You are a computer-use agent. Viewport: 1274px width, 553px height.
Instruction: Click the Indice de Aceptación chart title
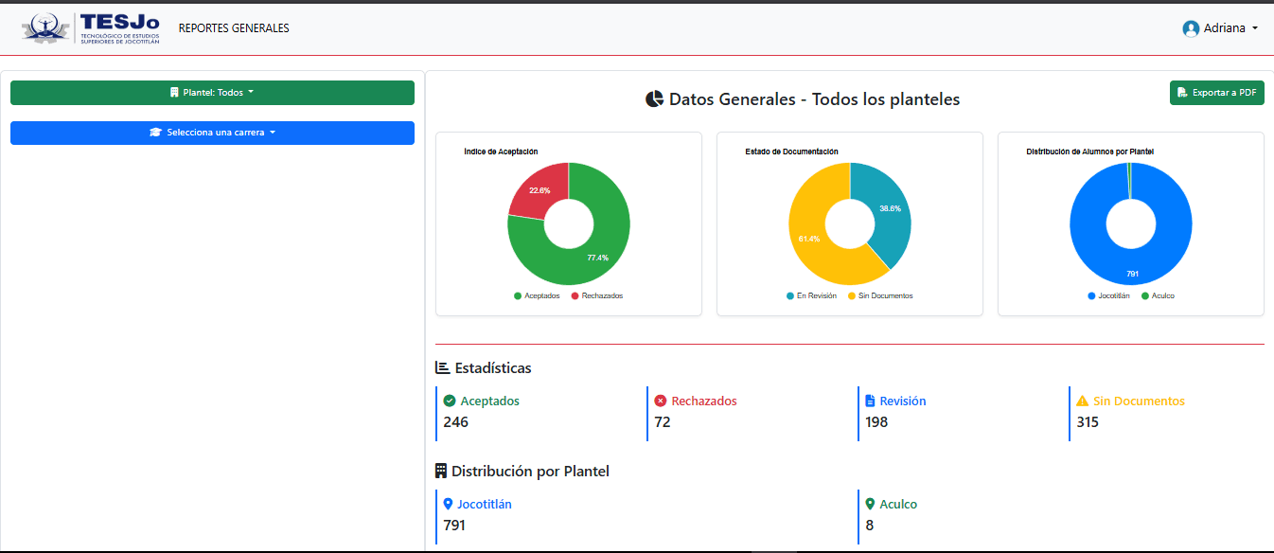[501, 152]
